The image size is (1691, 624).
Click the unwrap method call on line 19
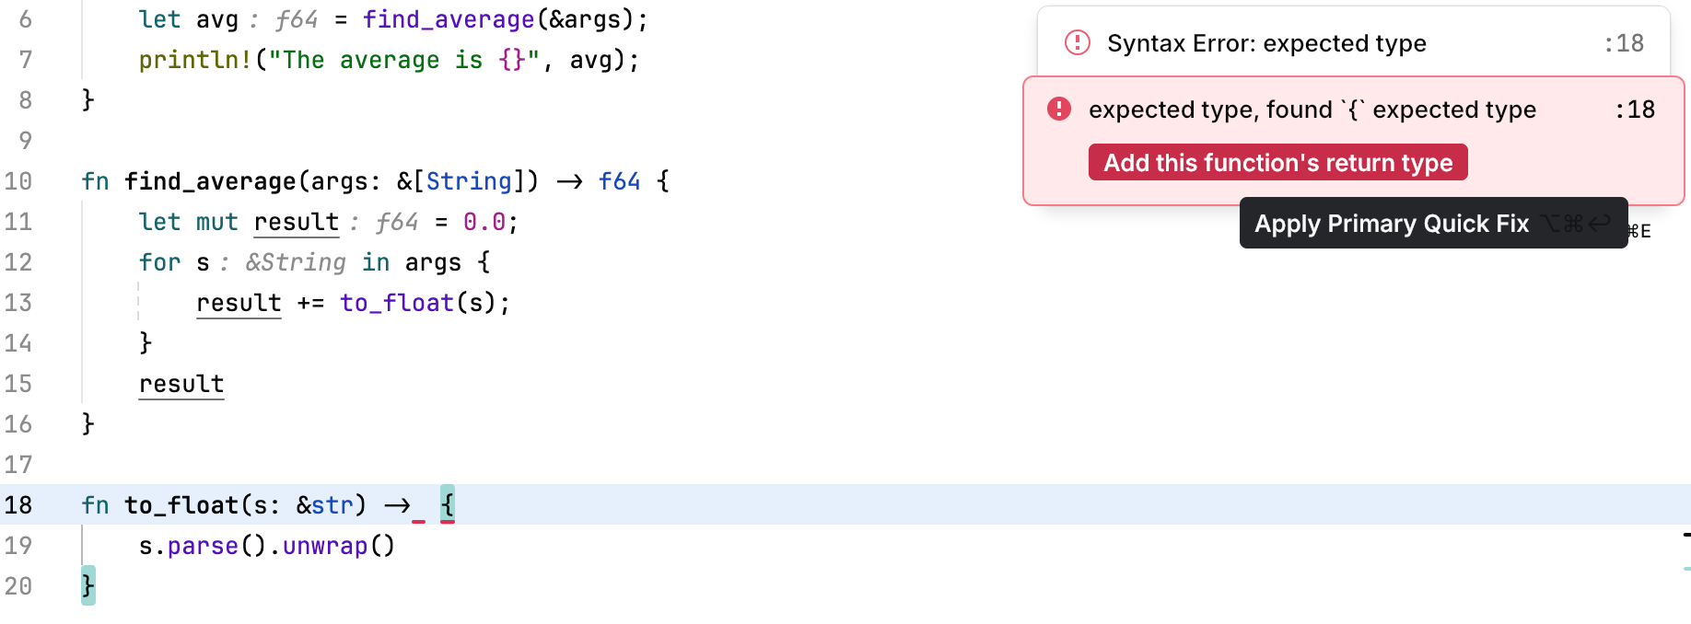click(325, 546)
